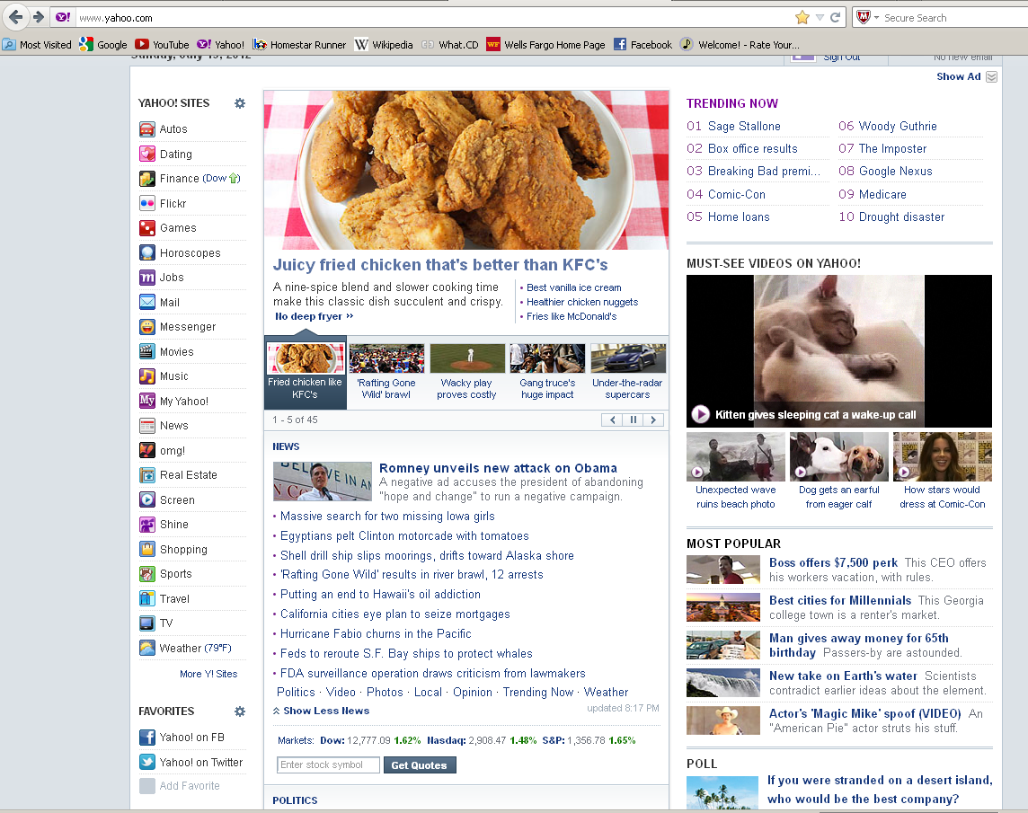Screen dimensions: 1028x813
Task: Open the Flickr dots icon
Action: [x=146, y=203]
